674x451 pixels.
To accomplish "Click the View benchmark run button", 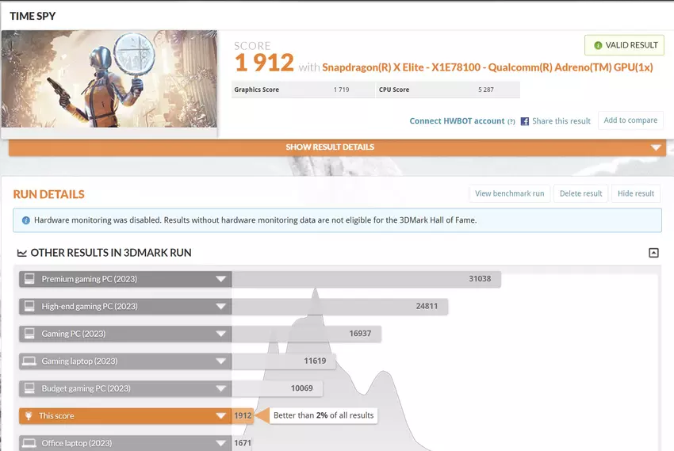I will 509,193.
